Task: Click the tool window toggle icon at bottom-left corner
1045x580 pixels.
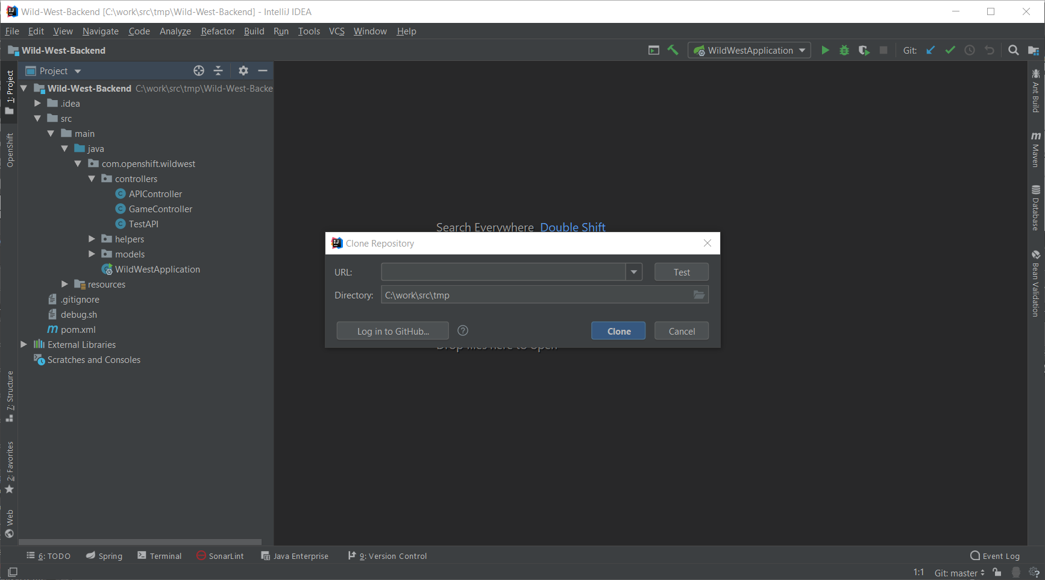Action: 13,572
